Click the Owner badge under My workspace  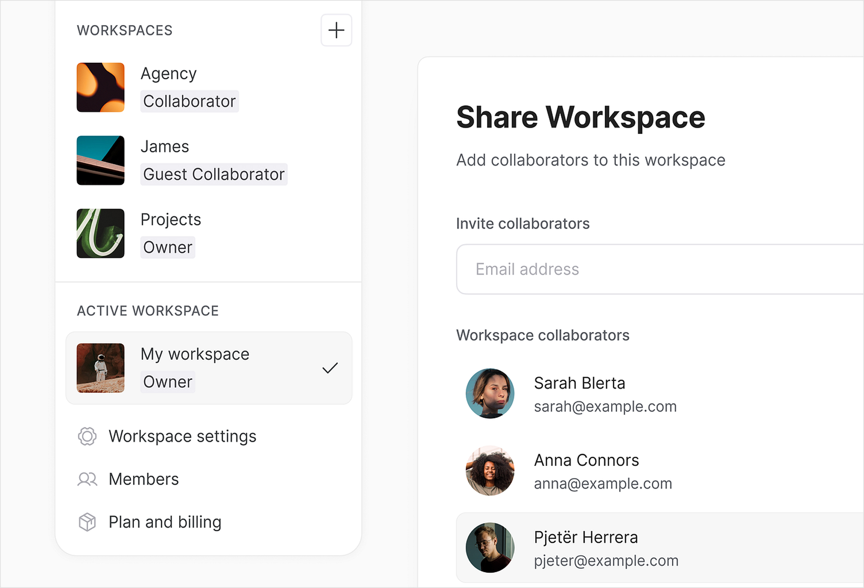click(168, 382)
